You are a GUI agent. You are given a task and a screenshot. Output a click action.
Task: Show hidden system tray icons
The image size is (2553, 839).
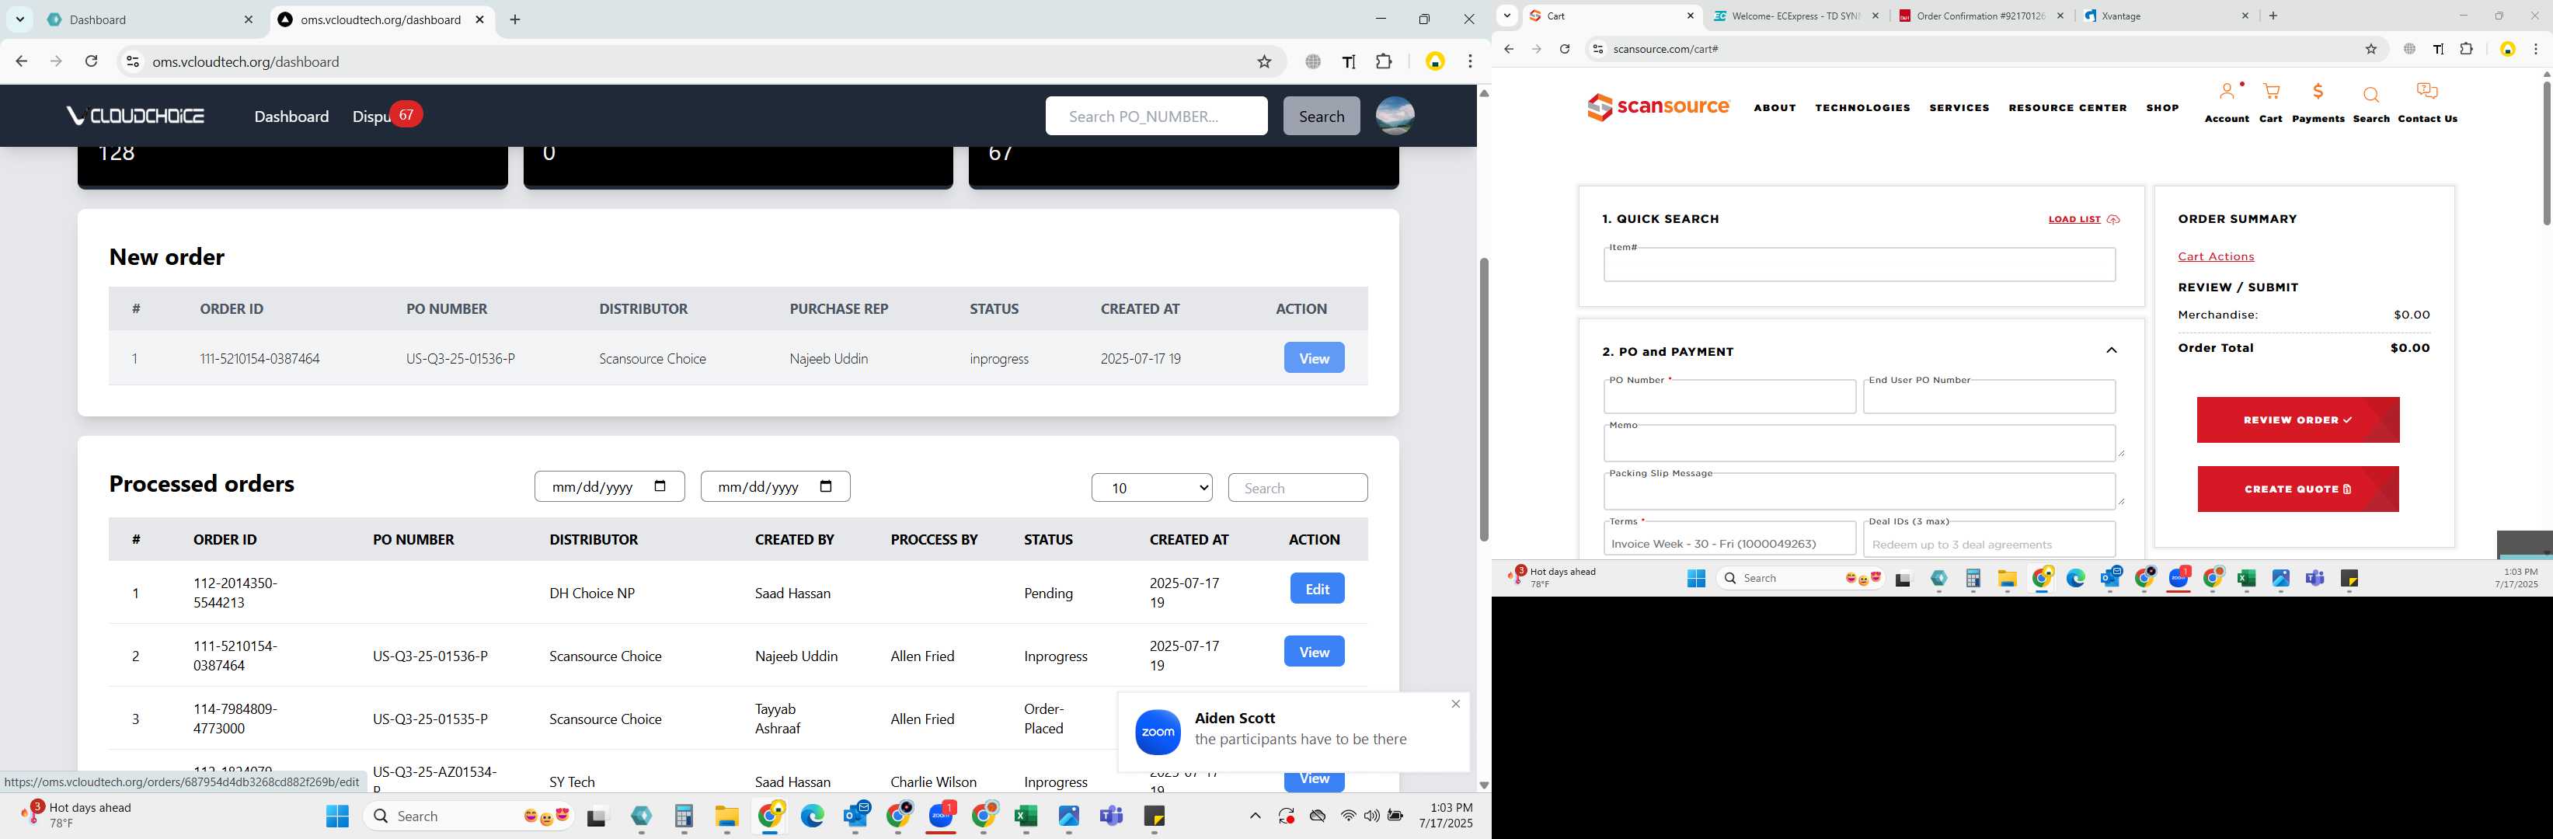[1255, 815]
